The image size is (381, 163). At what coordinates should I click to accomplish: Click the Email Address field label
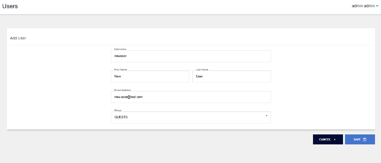(x=122, y=90)
